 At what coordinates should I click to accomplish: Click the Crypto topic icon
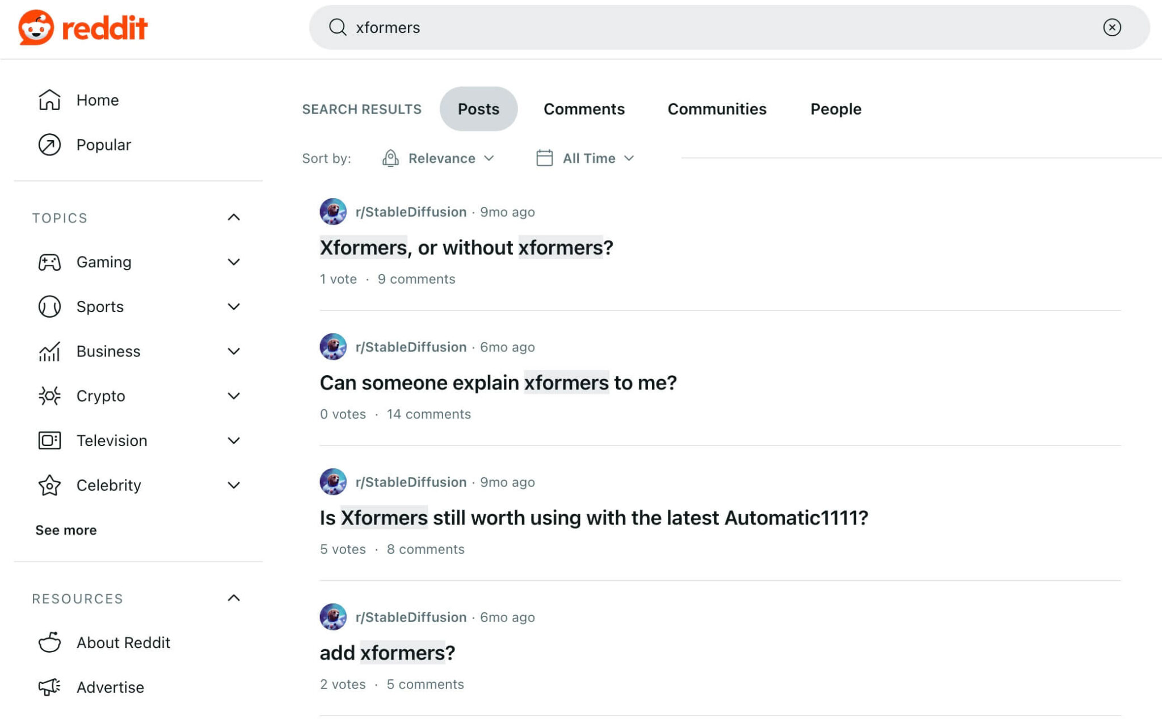coord(50,396)
